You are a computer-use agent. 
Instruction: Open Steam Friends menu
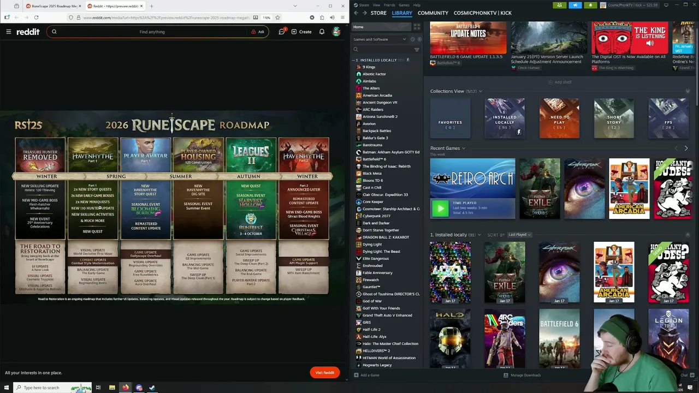coord(389,5)
